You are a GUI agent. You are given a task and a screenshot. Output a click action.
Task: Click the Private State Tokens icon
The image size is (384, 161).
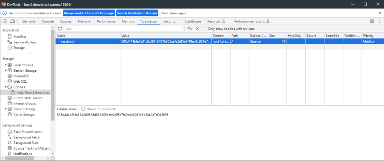(x=9, y=98)
